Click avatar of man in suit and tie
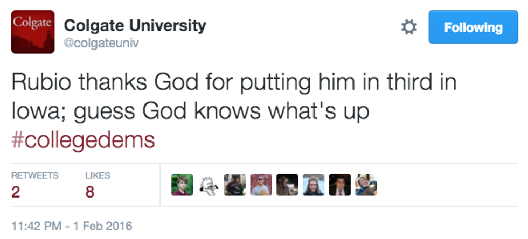The width and height of the screenshot is (528, 239). (x=339, y=185)
